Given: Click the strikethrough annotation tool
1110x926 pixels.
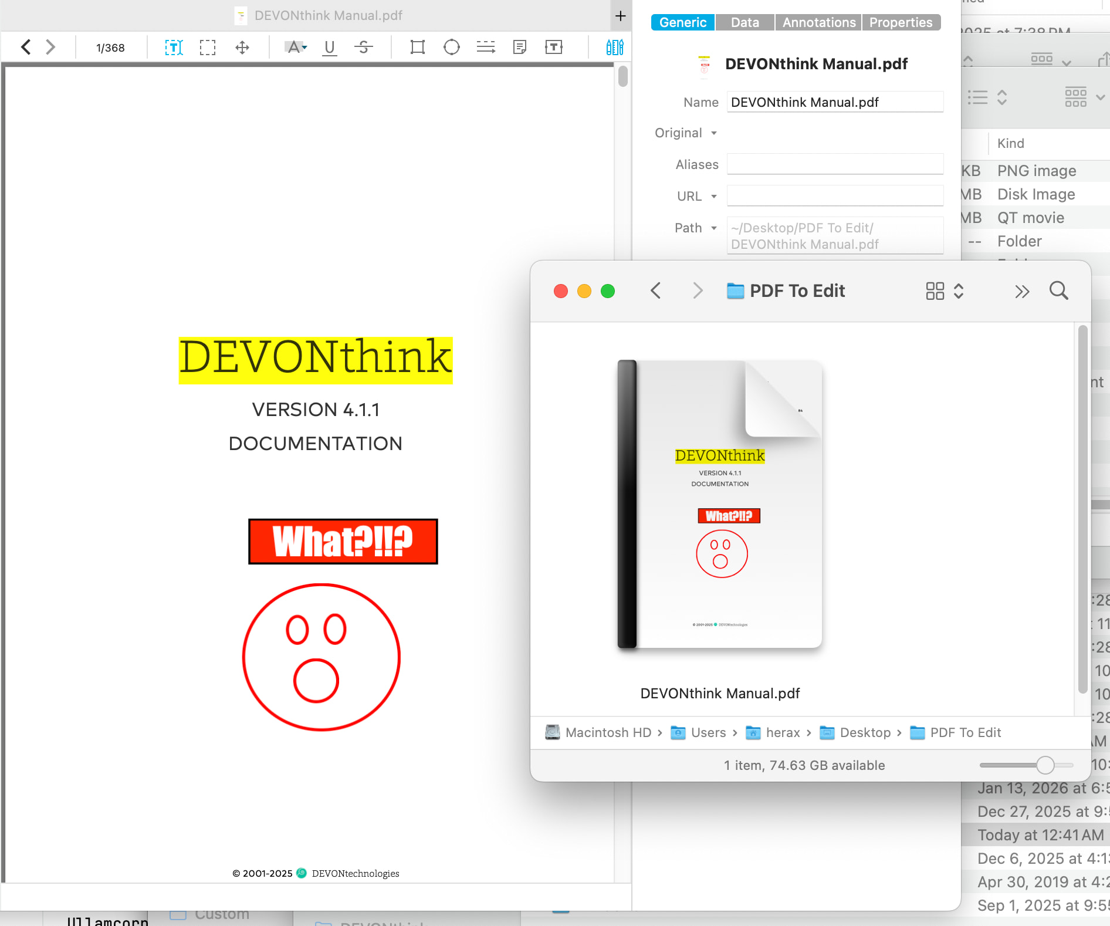Looking at the screenshot, I should click(x=364, y=48).
